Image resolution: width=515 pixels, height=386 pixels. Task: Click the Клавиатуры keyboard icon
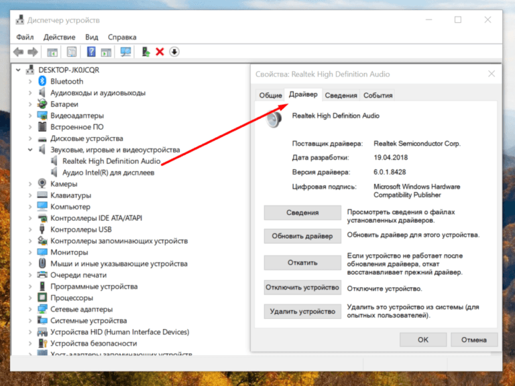pyautogui.click(x=42, y=195)
